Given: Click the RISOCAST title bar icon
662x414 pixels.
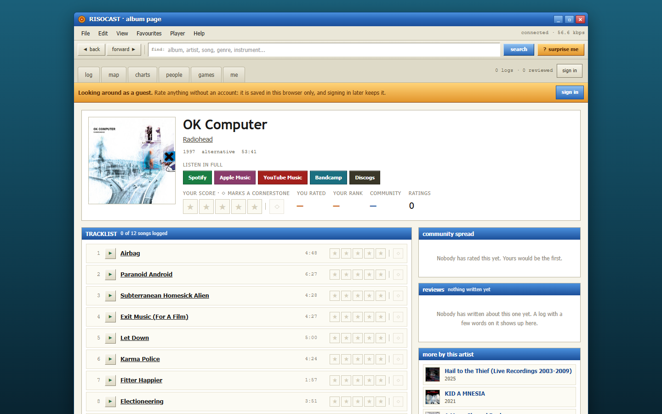Looking at the screenshot, I should tap(82, 19).
